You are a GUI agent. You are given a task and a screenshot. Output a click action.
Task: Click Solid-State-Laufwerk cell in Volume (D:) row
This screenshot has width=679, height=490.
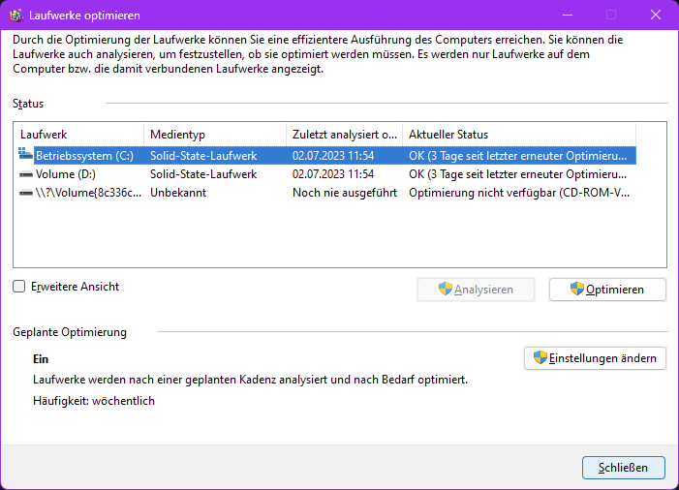pyautogui.click(x=203, y=174)
